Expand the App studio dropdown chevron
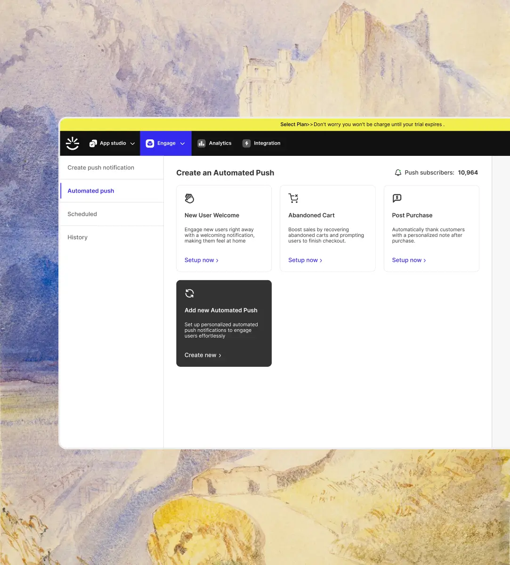Viewport: 510px width, 565px height. tap(133, 144)
